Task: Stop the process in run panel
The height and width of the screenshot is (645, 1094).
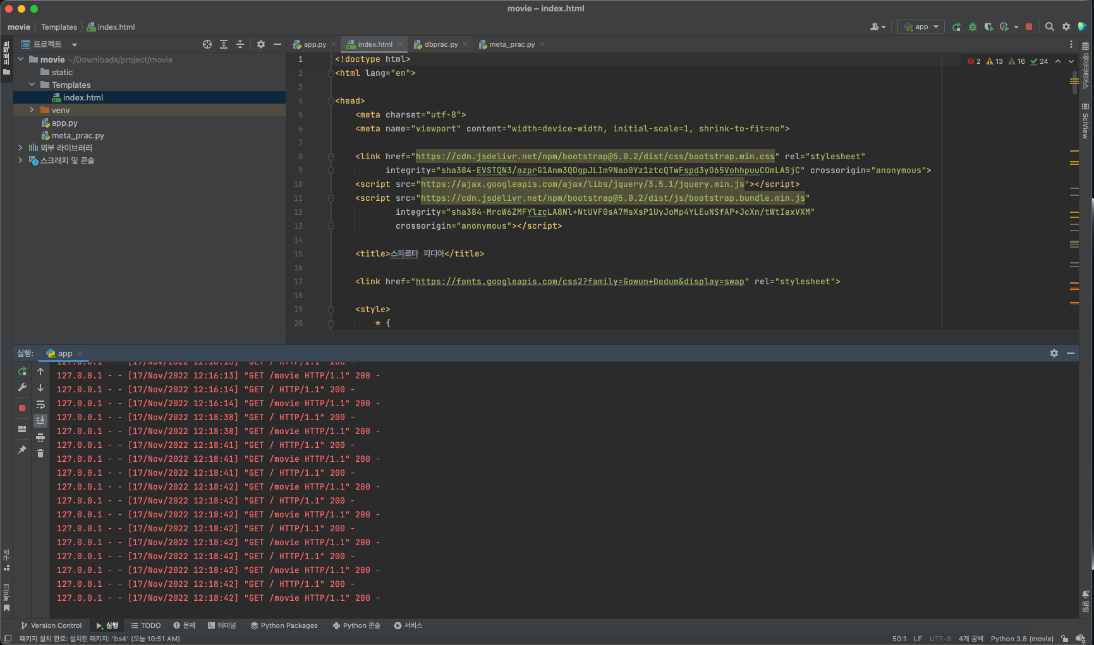Action: [x=22, y=408]
